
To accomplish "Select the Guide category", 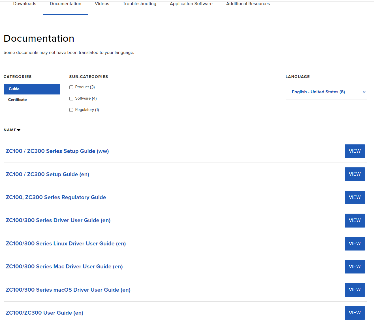I will pos(32,89).
